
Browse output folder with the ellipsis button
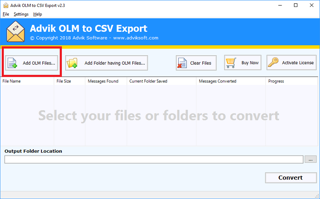coord(311,159)
